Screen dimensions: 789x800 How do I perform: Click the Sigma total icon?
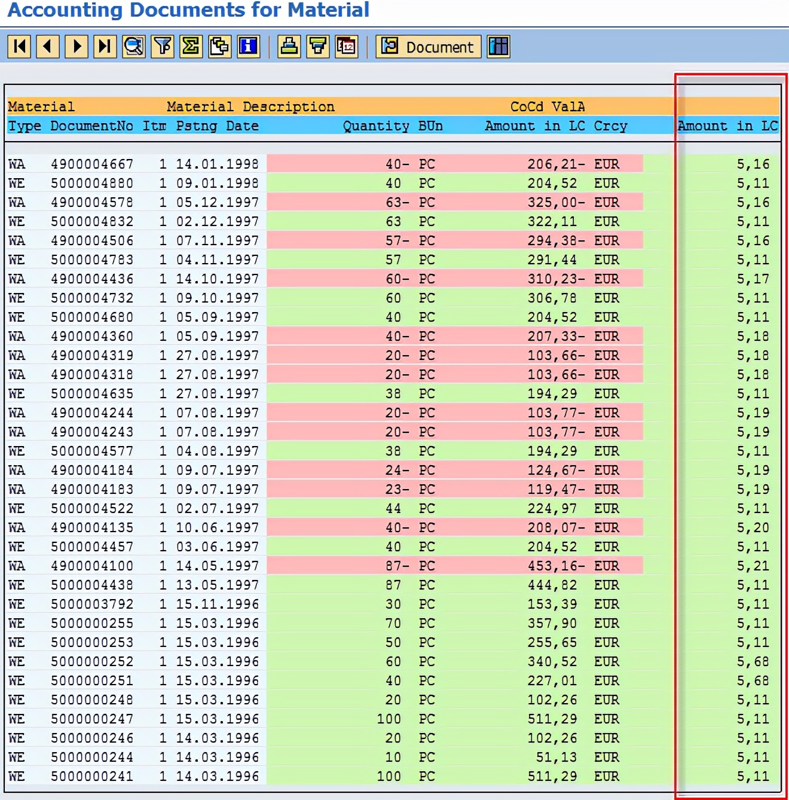point(191,47)
